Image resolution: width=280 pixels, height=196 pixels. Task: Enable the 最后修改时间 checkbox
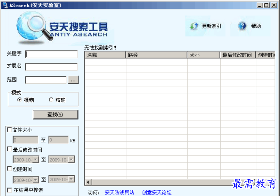pos(9,149)
